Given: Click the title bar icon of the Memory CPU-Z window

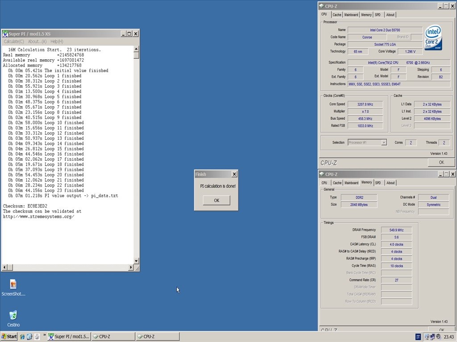Looking at the screenshot, I should [321, 174].
